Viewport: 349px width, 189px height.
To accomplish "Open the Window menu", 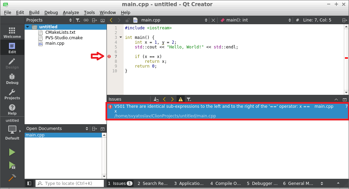I will click(108, 12).
